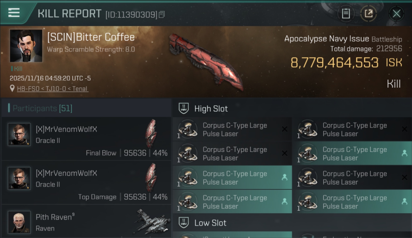Click the Raven ship icon

[152, 221]
